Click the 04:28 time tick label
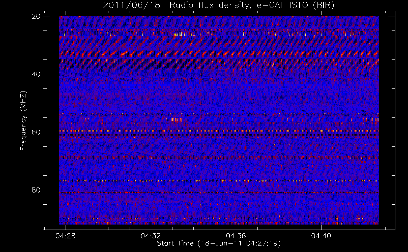408x252 pixels. coord(66,236)
